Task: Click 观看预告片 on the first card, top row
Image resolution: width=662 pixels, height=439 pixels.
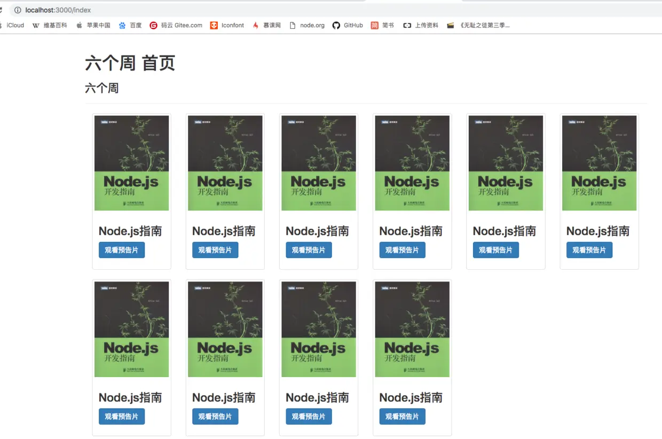Action: 122,250
